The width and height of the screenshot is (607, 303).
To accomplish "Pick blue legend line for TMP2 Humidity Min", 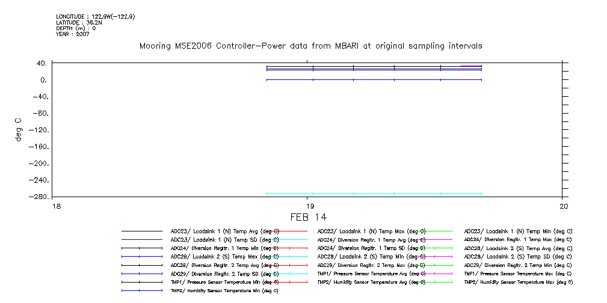I will pyautogui.click(x=142, y=290).
